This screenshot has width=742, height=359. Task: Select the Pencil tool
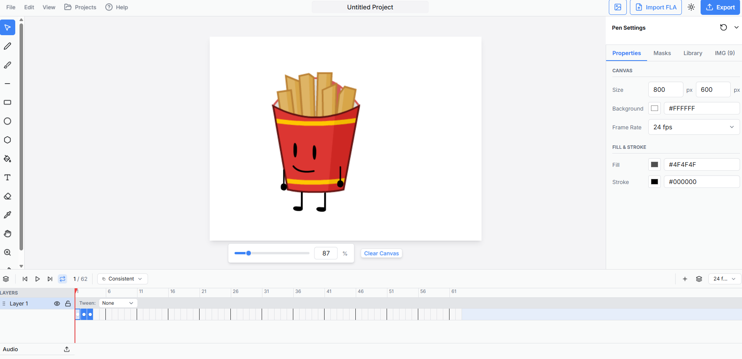(7, 46)
